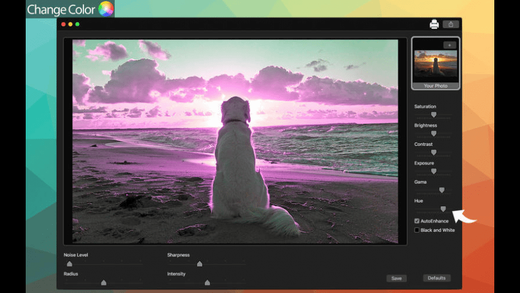Click the Change Color color wheel logo
The width and height of the screenshot is (520, 293).
coord(106,9)
